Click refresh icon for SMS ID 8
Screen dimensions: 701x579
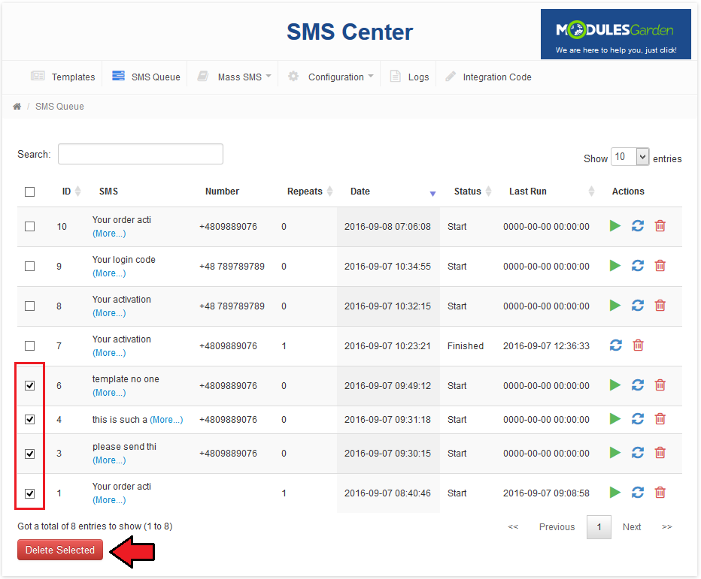[x=638, y=306]
